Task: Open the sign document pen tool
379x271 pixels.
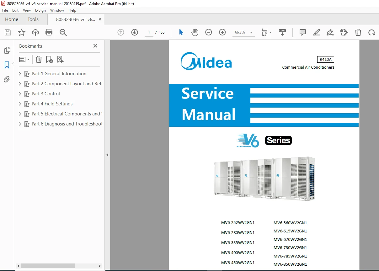Action: pos(330,32)
